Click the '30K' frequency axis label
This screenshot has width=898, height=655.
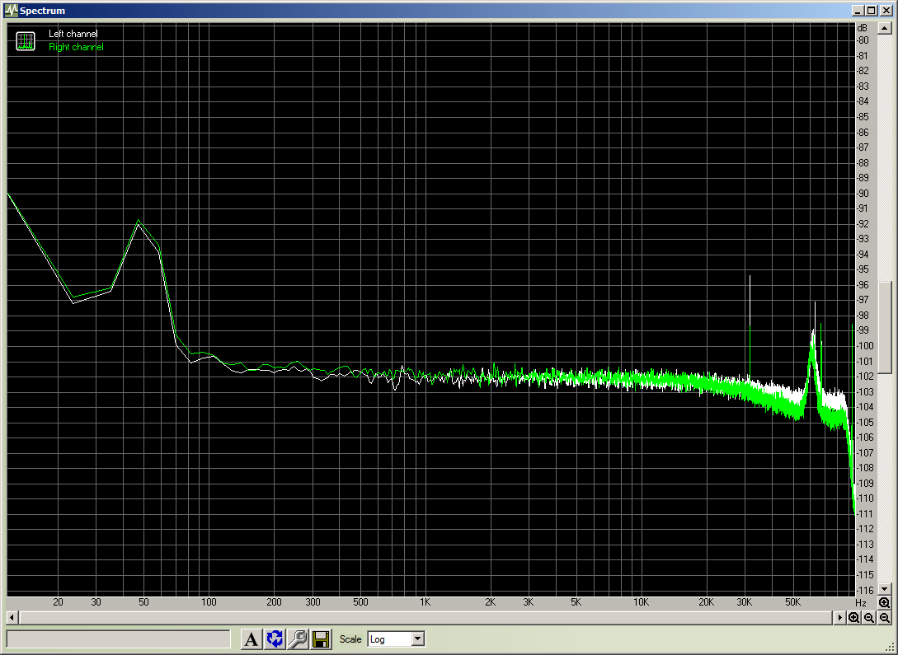(x=745, y=602)
